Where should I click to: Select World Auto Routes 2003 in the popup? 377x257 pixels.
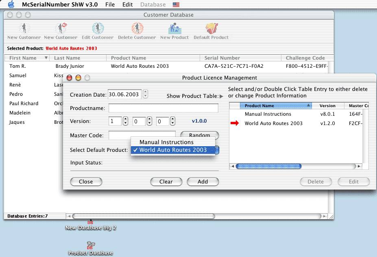[x=173, y=150]
